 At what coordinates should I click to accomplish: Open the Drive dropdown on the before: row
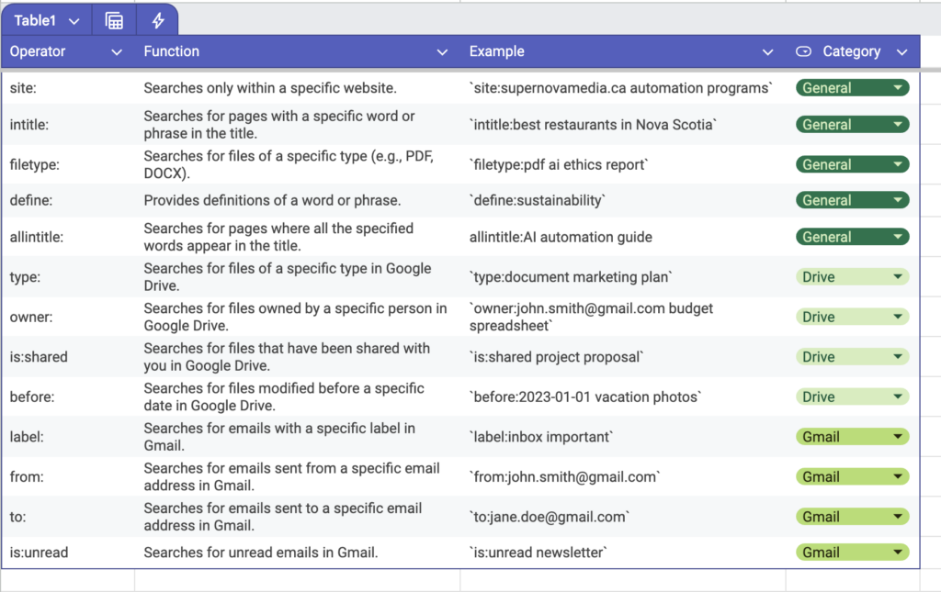click(x=898, y=396)
